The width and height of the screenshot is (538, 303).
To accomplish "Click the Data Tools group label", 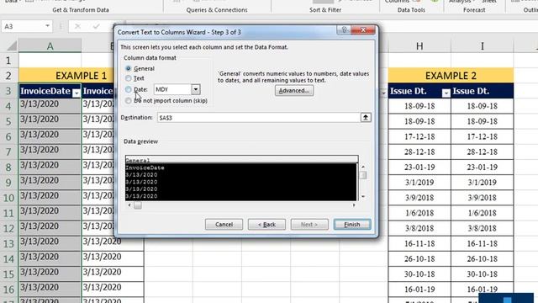I will 411,10.
